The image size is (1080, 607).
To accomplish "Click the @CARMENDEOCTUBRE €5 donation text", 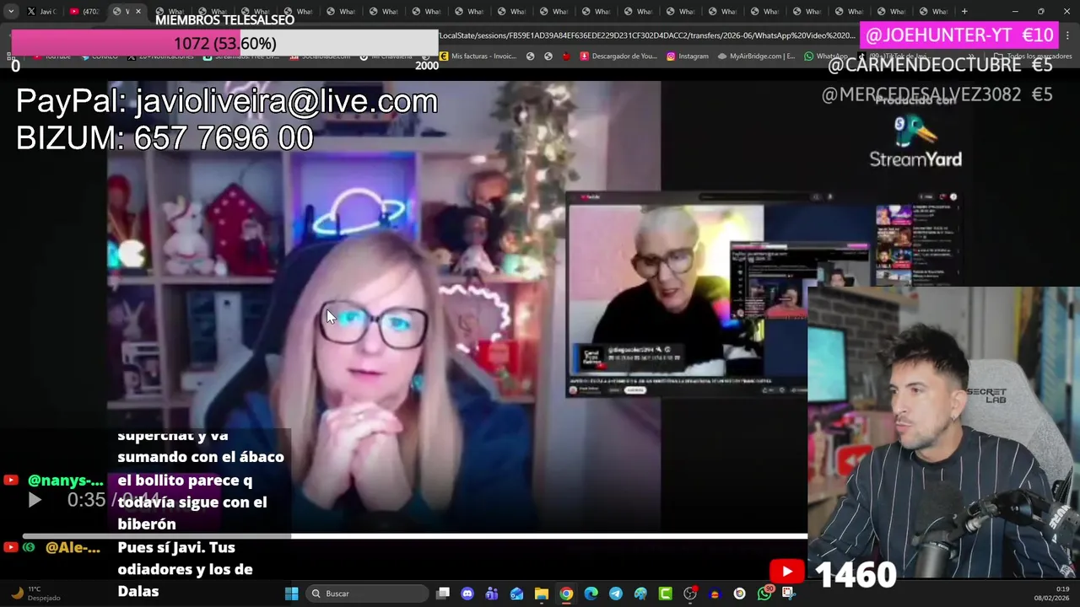I will (x=940, y=65).
